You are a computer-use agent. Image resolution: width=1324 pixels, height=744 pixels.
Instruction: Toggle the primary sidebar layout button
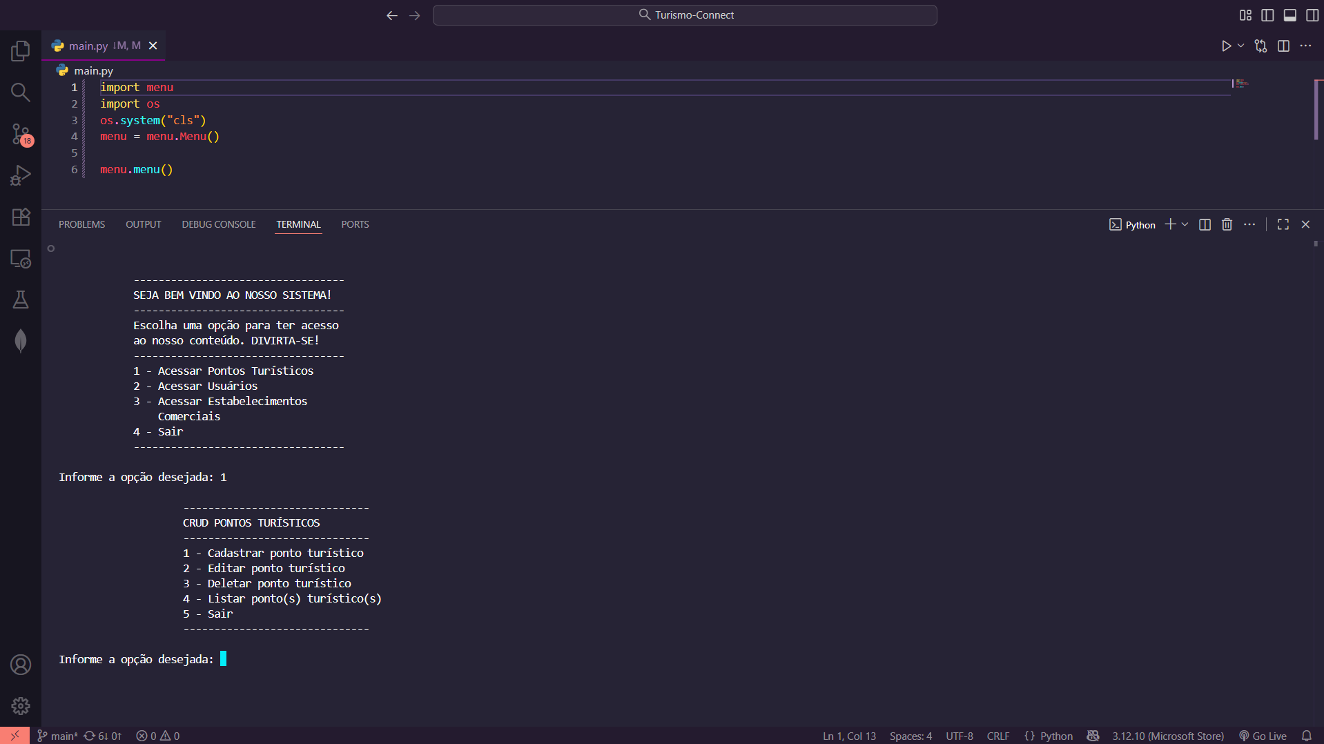[x=1267, y=15]
